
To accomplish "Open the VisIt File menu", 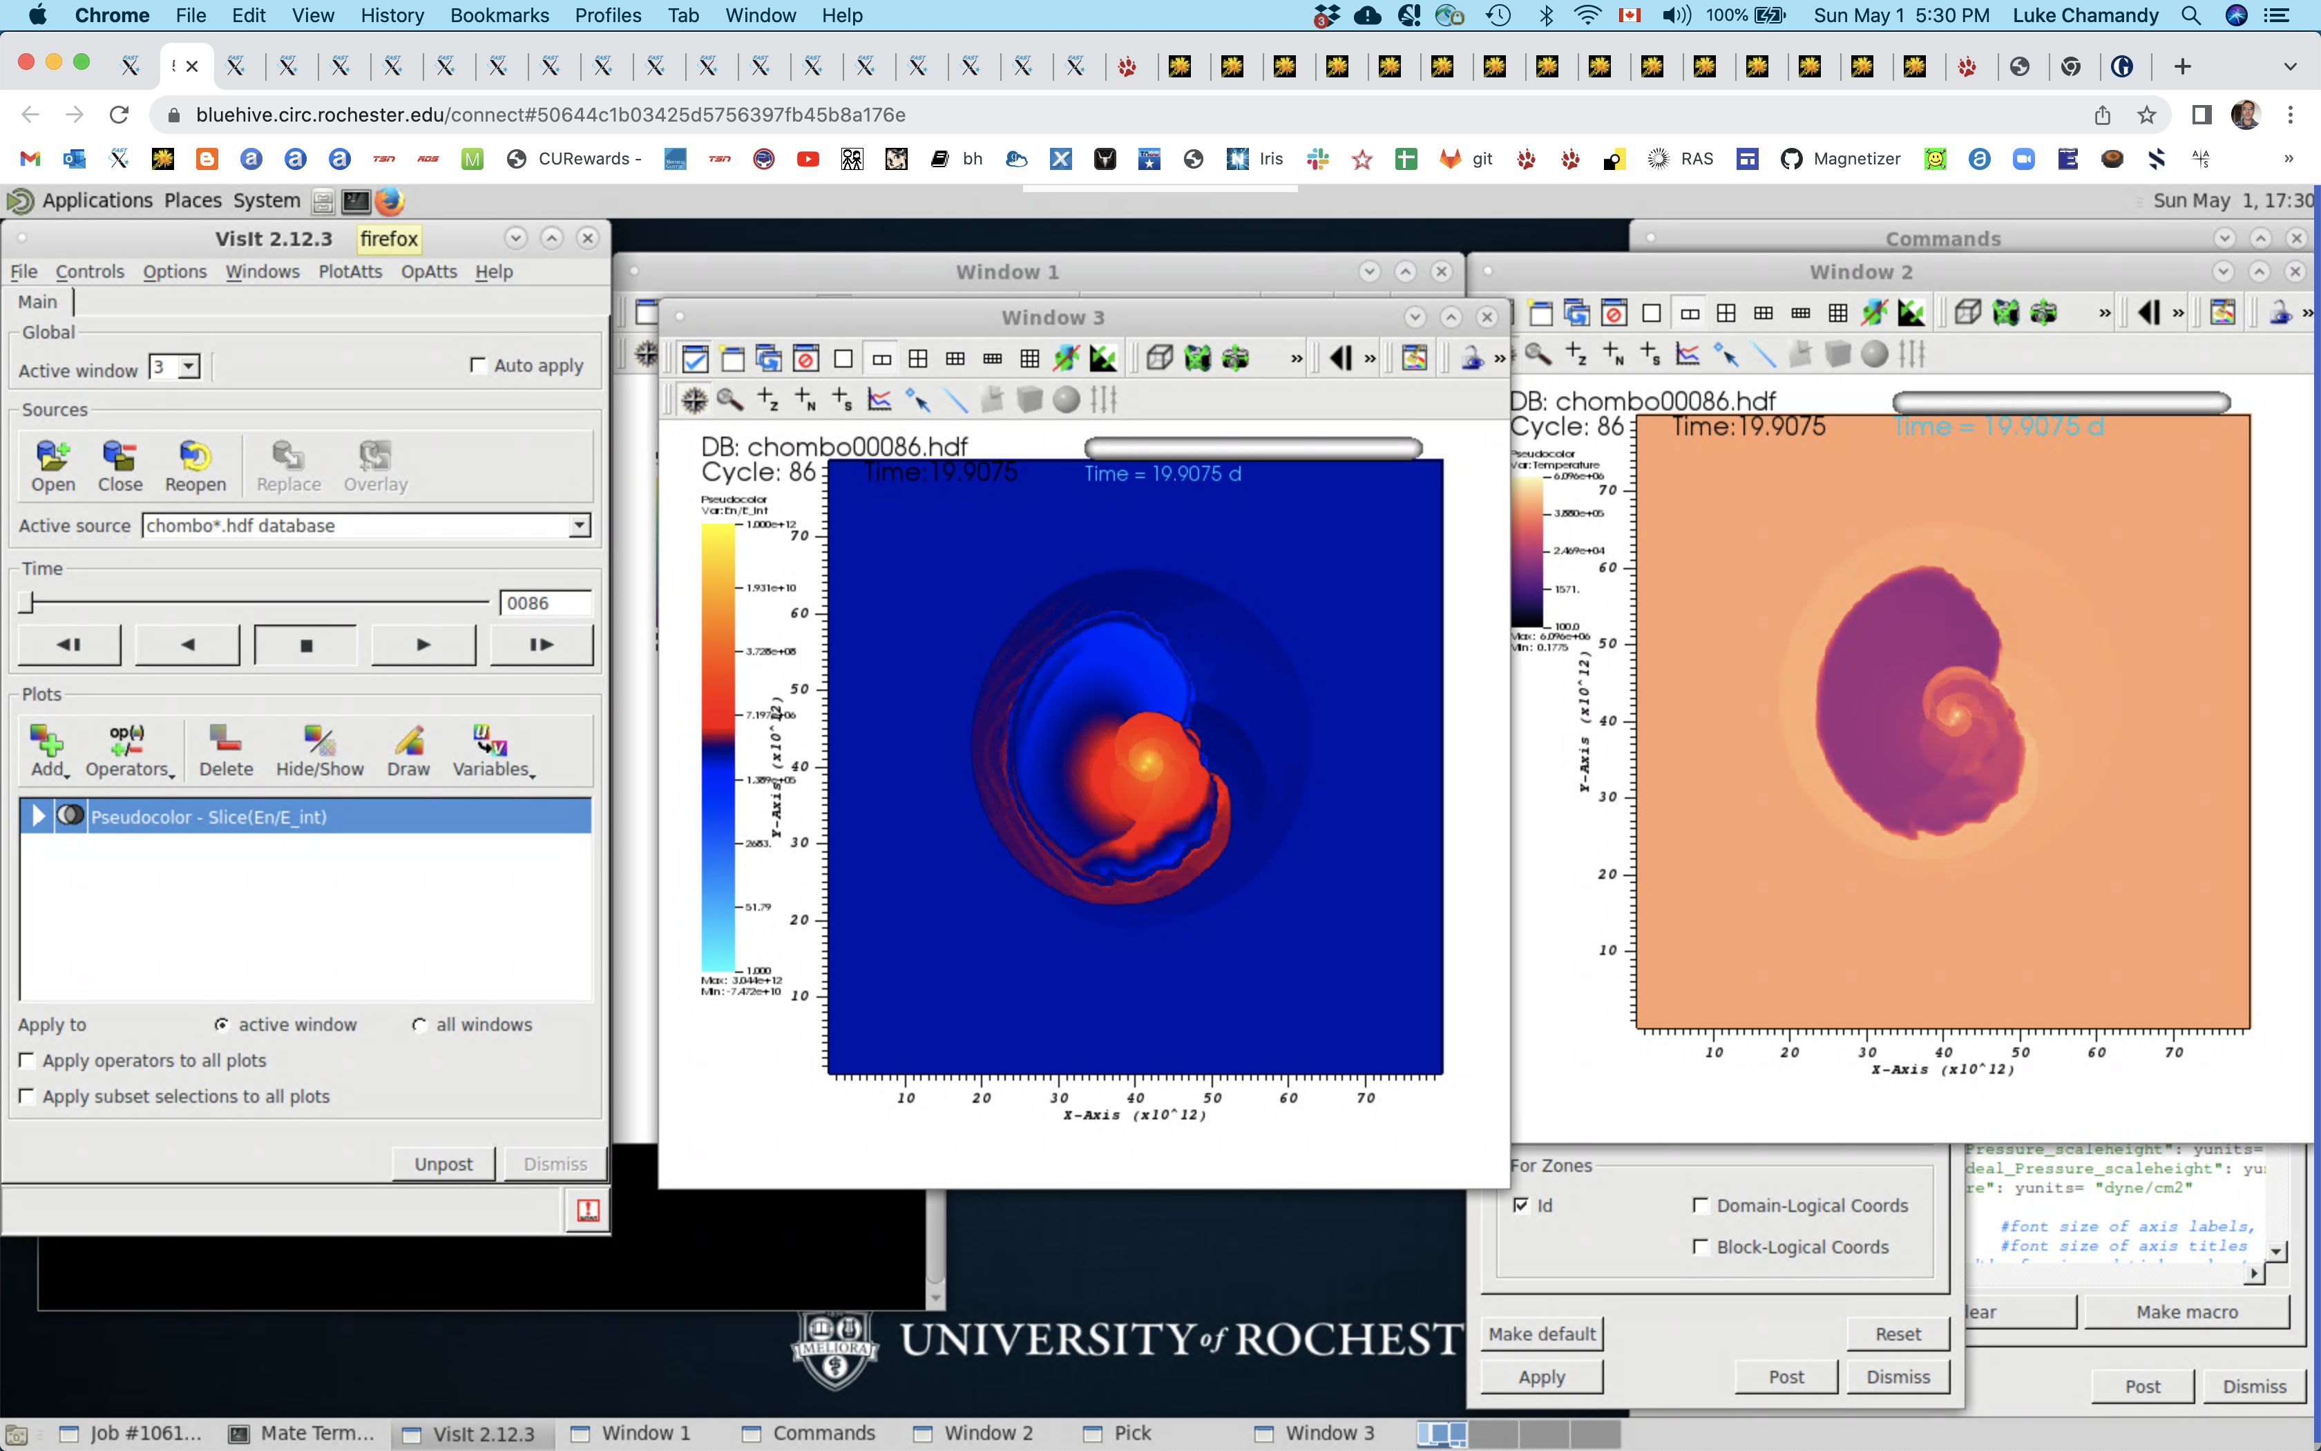I will pos(24,272).
